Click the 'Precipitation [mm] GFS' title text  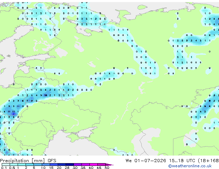(x=28, y=161)
